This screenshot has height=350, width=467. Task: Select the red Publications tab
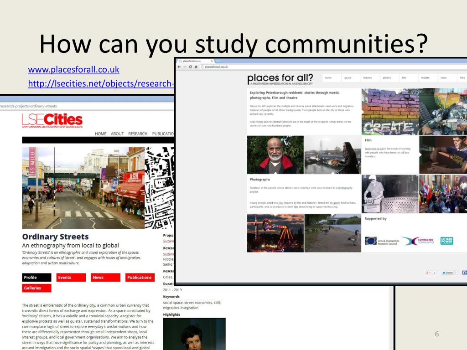coord(140,278)
